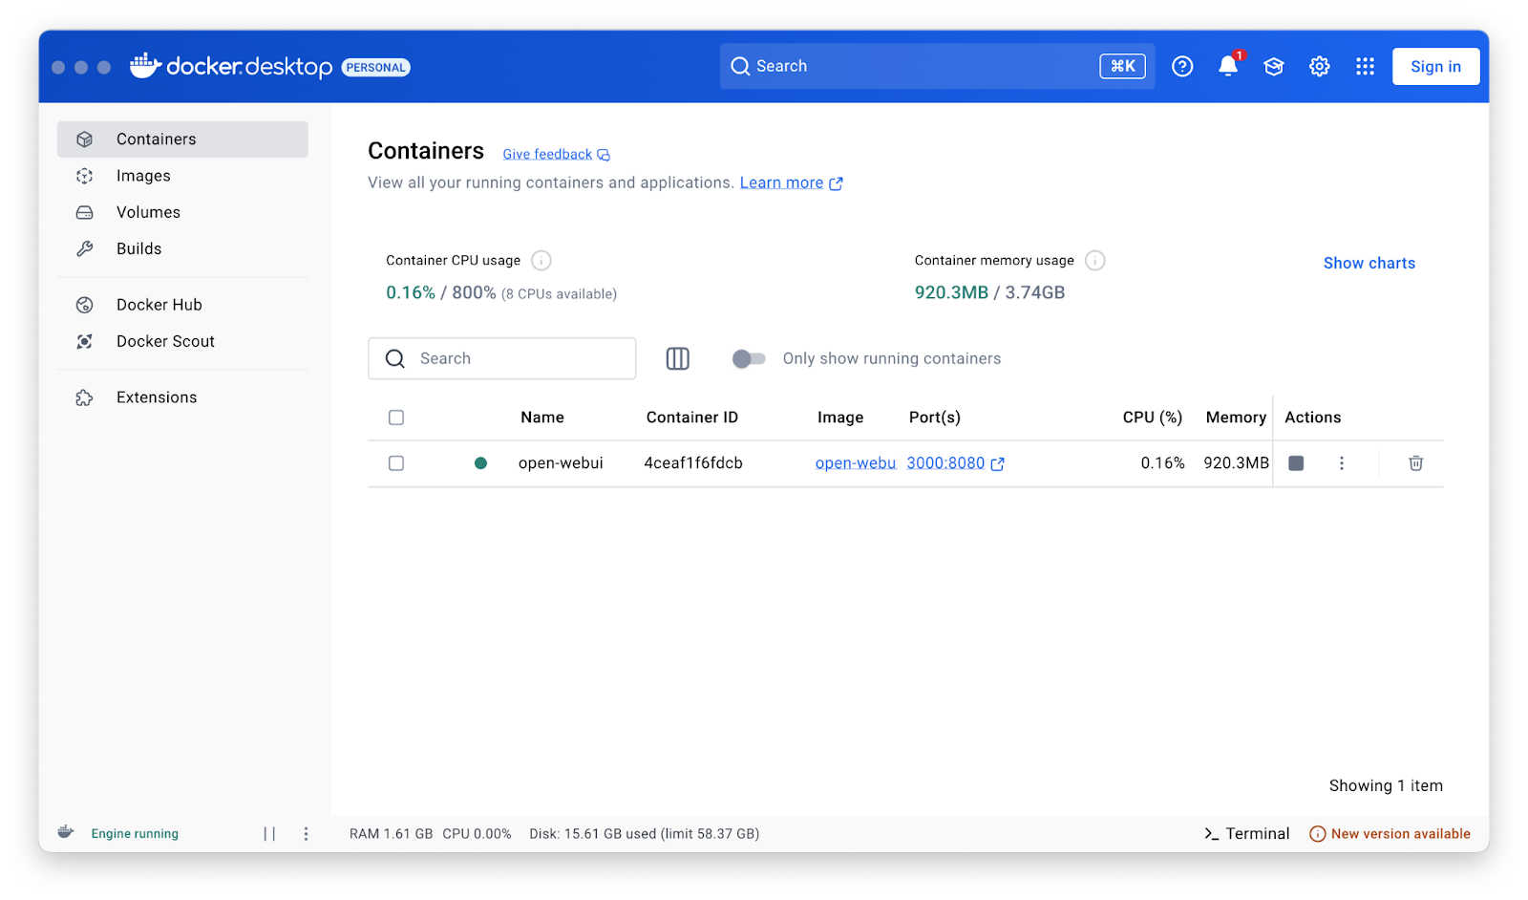1528x900 pixels.
Task: Delete the open-webui container with trash icon
Action: [1416, 463]
